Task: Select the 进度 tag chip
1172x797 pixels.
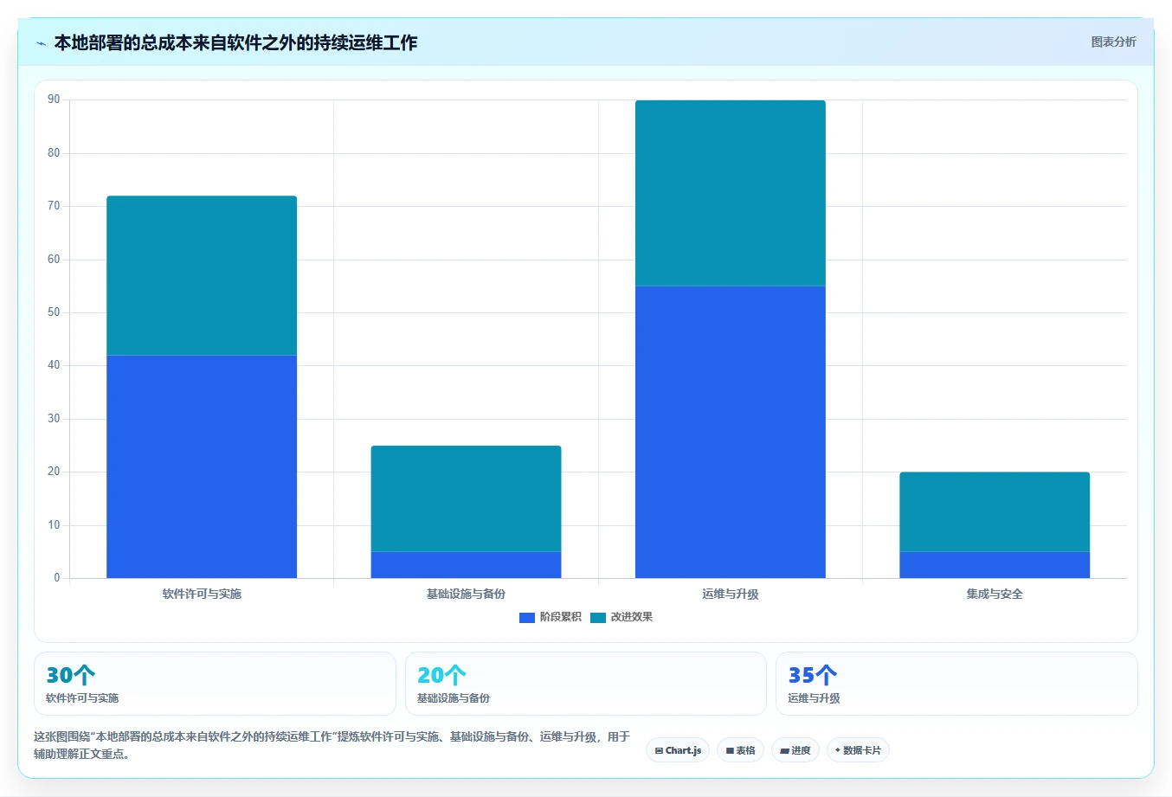Action: coord(795,750)
